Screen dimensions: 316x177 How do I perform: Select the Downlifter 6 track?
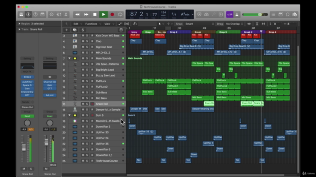[94, 149]
